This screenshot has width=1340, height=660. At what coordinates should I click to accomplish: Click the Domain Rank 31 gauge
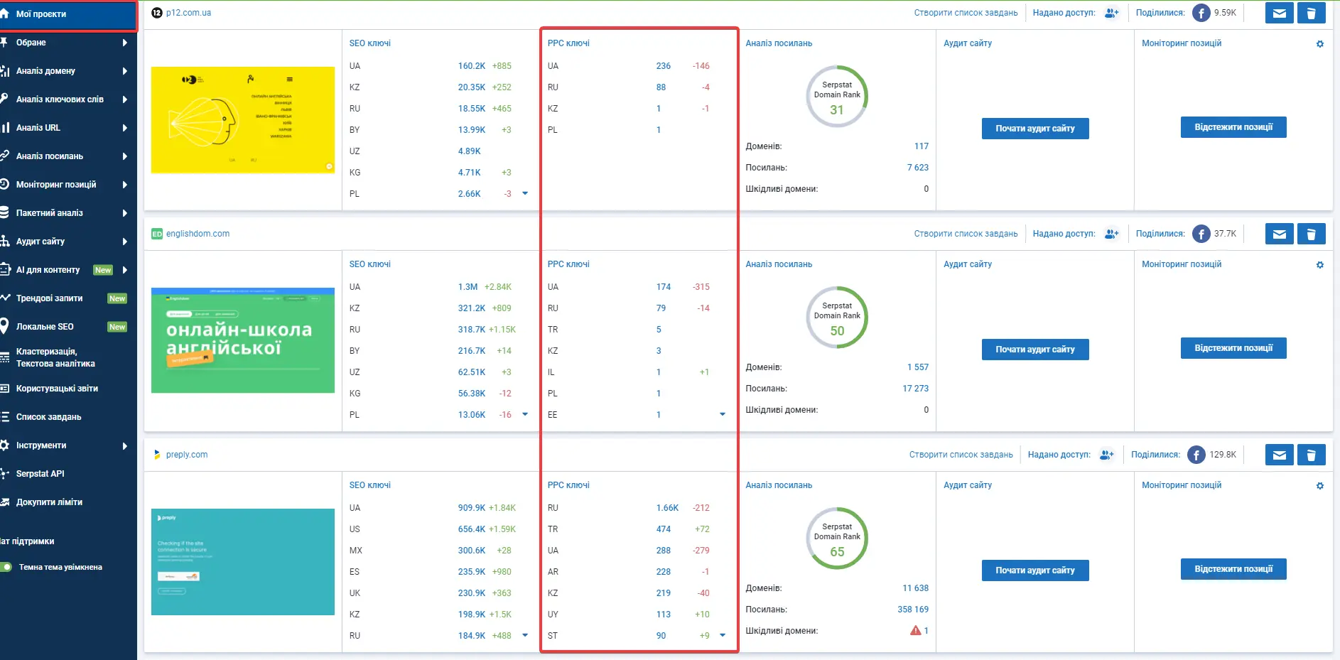[837, 97]
